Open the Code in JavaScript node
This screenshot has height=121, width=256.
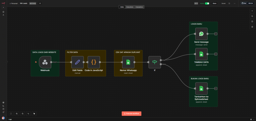[94, 62]
